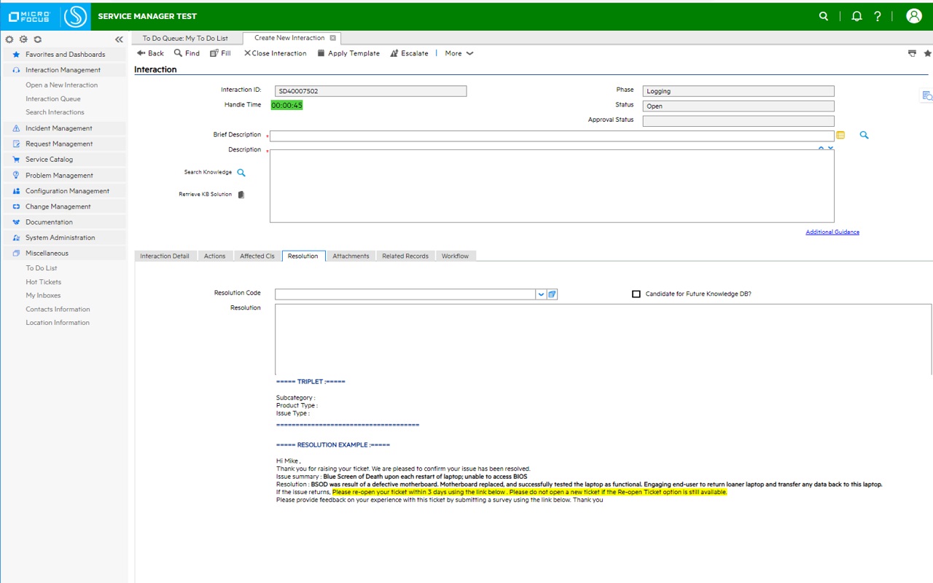Expand Description field with down chevron
The width and height of the screenshot is (933, 583).
coord(830,148)
